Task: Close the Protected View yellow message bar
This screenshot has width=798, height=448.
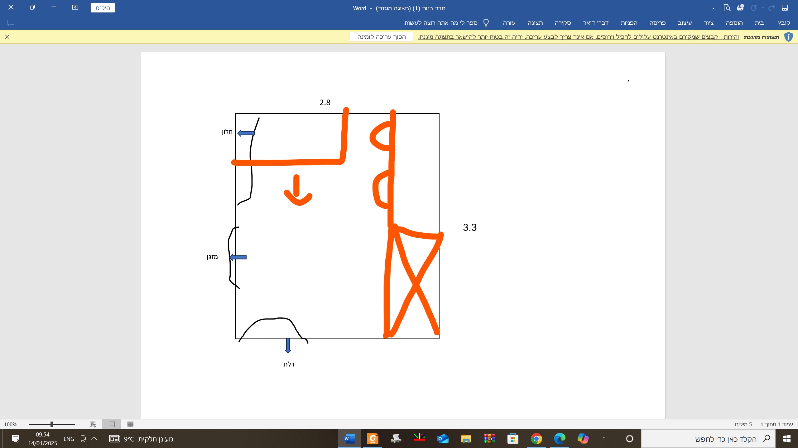Action: (7, 37)
